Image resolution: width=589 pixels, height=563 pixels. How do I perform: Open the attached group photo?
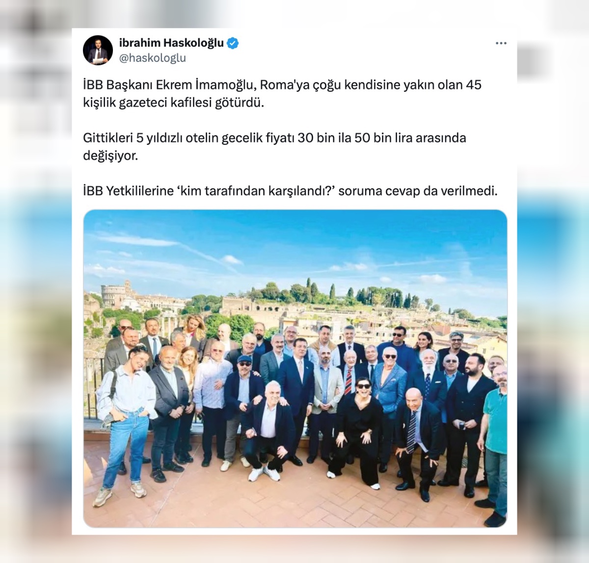pyautogui.click(x=295, y=368)
